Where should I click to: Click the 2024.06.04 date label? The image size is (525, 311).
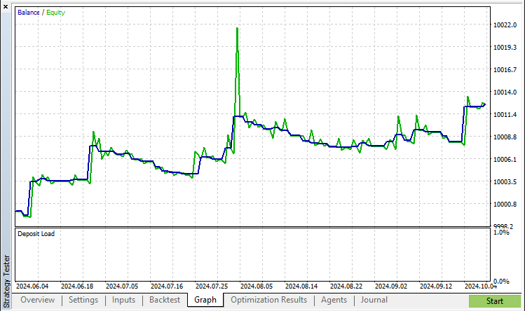(32, 286)
